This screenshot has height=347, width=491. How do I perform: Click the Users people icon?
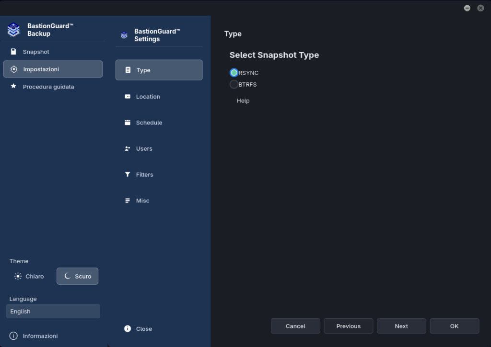128,148
